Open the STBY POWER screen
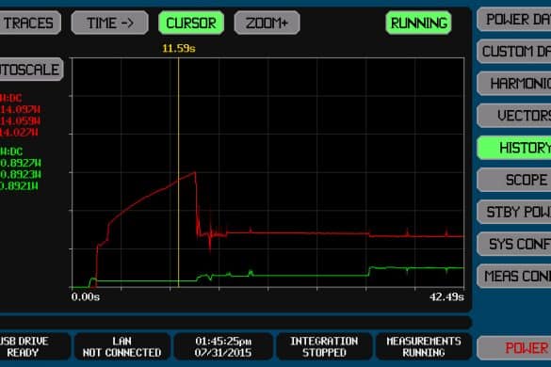This screenshot has width=551, height=367. [x=514, y=212]
